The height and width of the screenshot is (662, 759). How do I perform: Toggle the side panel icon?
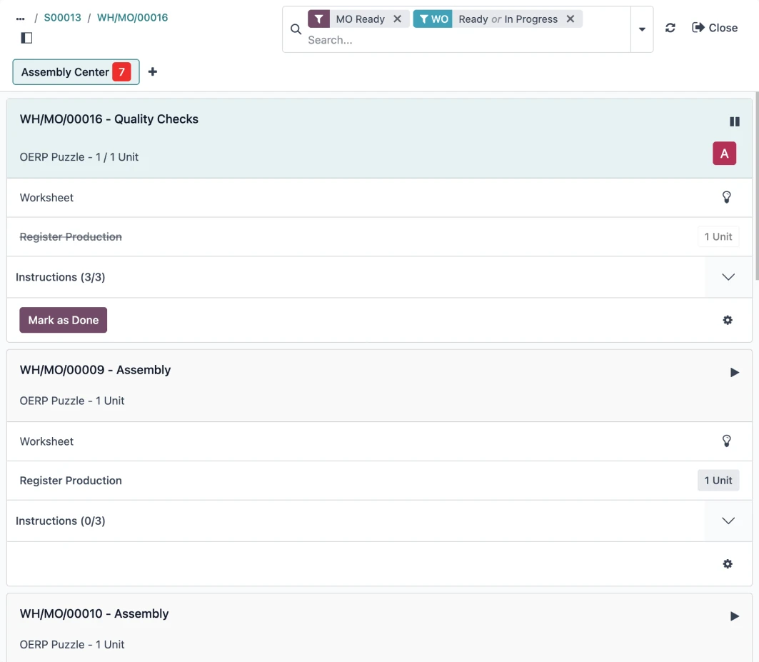pyautogui.click(x=26, y=38)
